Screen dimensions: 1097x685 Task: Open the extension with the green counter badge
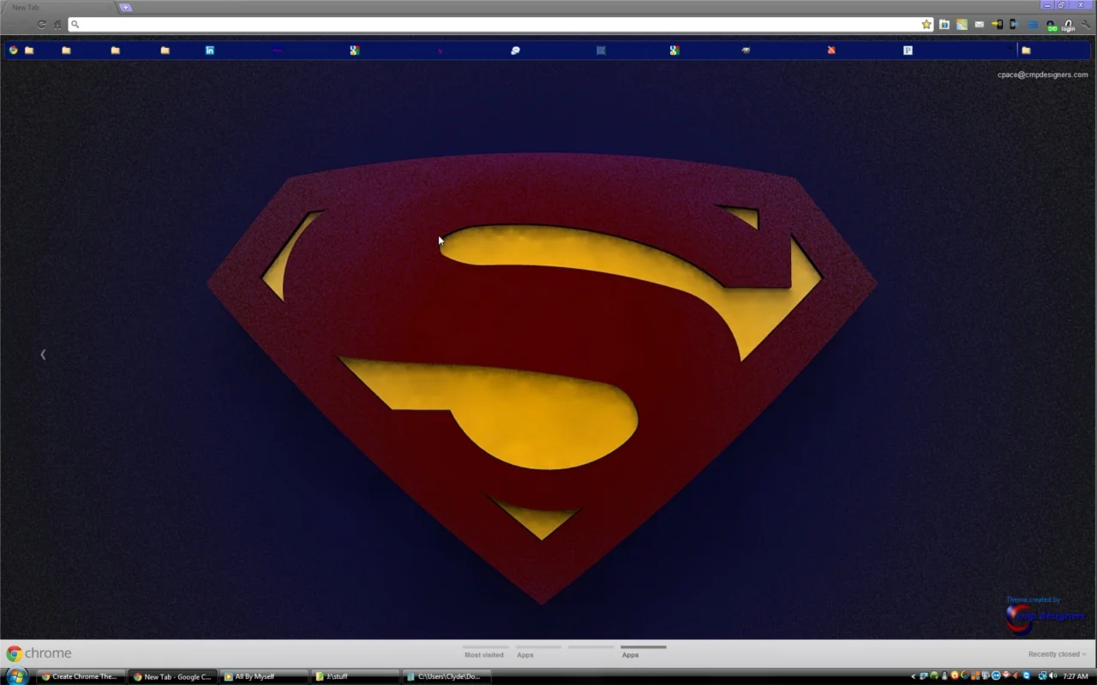(1052, 26)
